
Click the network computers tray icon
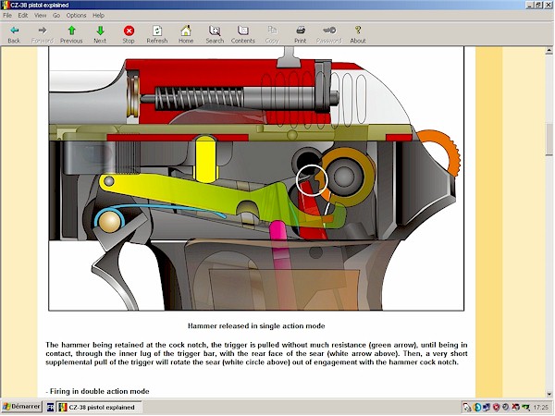point(487,407)
